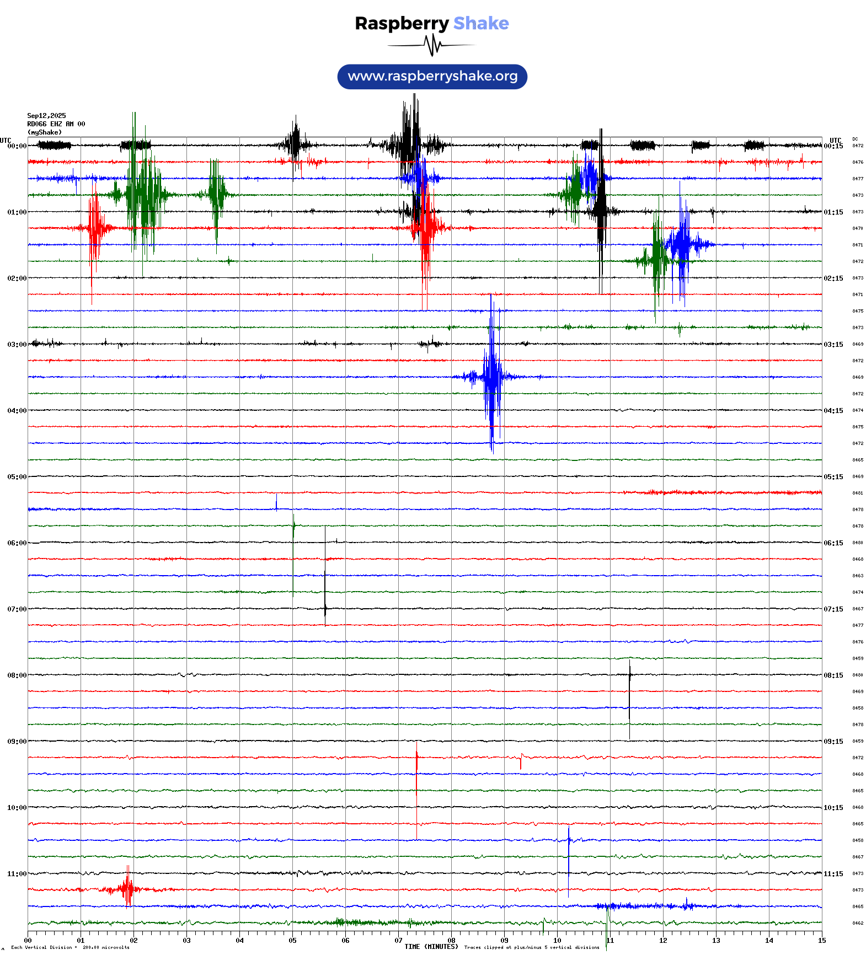This screenshot has width=866, height=955.
Task: Click the large blue event burst near minute 09
Action: (x=491, y=377)
